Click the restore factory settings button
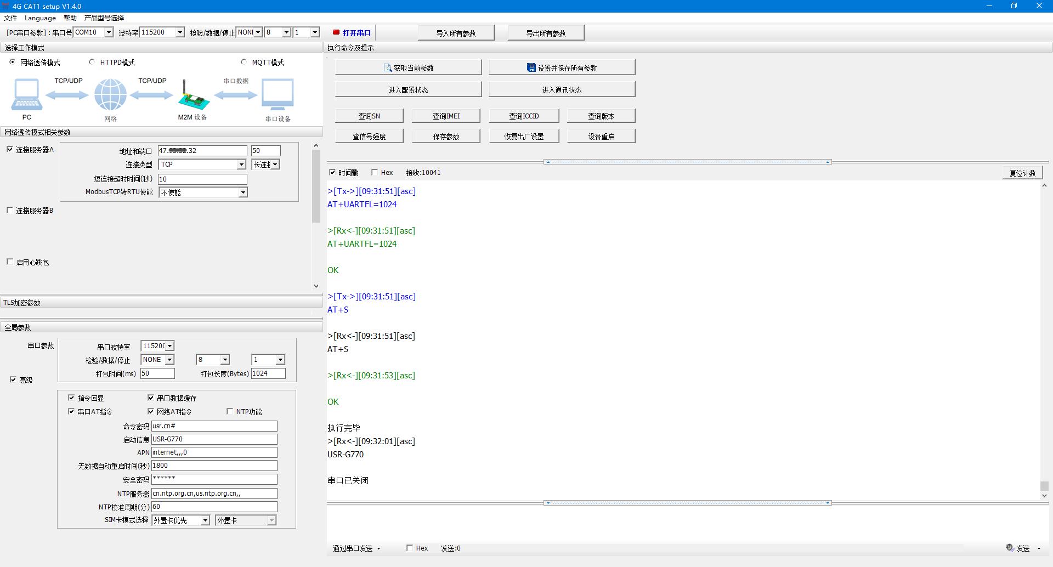 [524, 137]
